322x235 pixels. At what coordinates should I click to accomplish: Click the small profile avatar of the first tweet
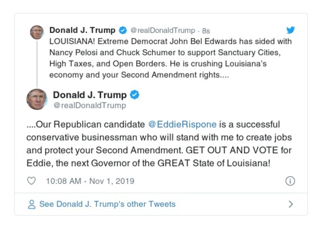pyautogui.click(x=37, y=32)
